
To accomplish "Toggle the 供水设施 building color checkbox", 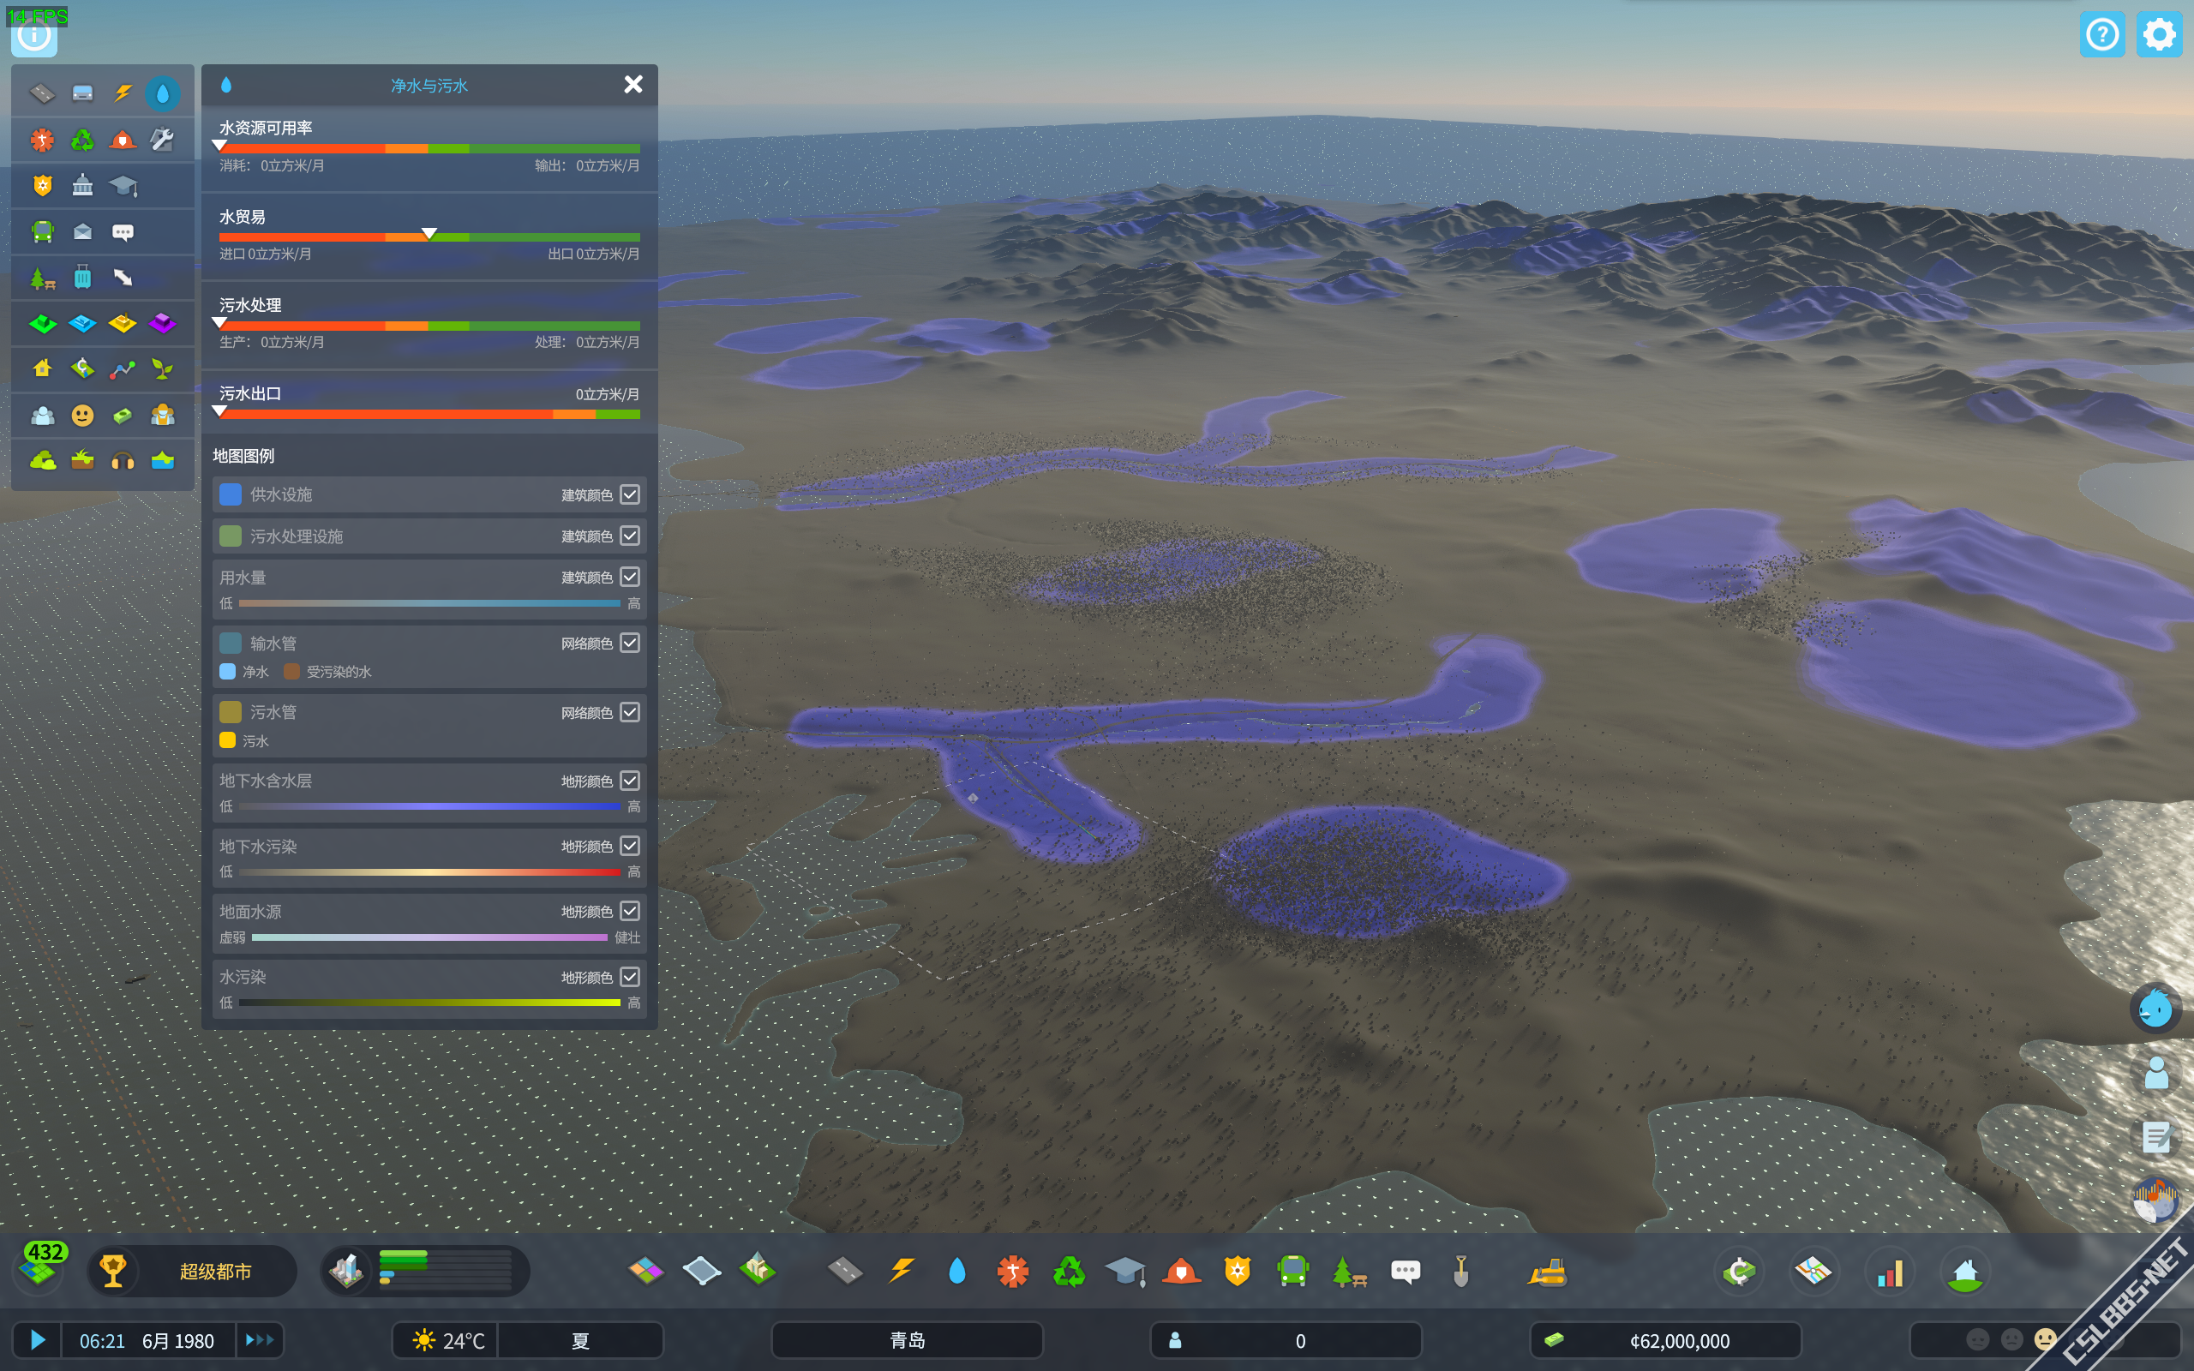I will point(630,494).
